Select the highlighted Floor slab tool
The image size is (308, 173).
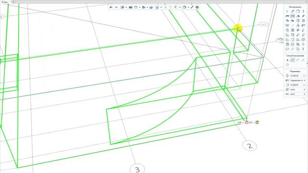pos(293,16)
